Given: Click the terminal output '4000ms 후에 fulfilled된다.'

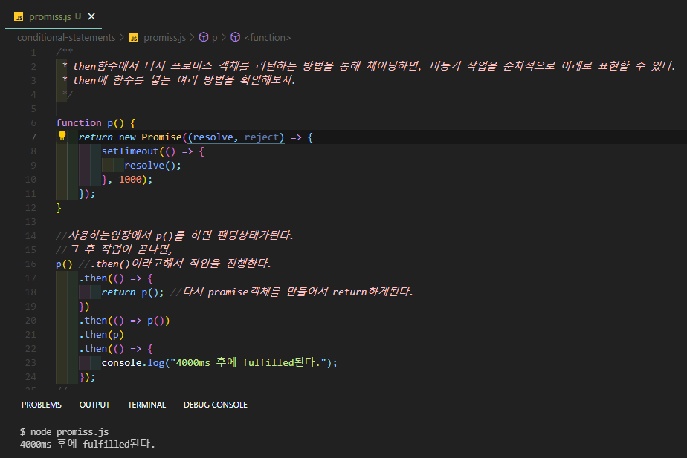Looking at the screenshot, I should 88,444.
